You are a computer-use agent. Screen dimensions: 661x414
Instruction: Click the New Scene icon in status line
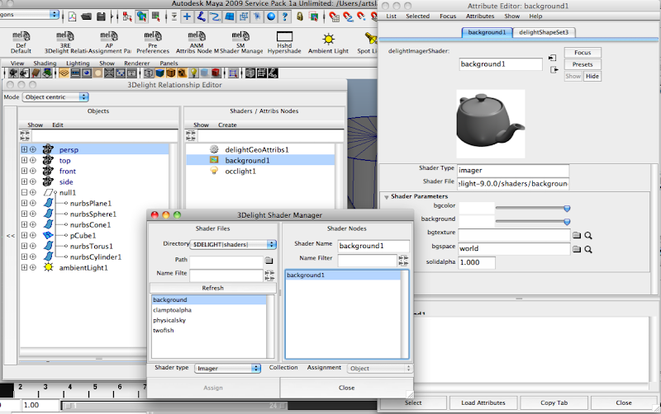click(x=73, y=16)
